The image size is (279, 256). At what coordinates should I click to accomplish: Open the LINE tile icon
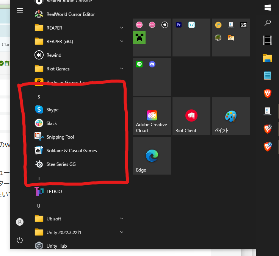coord(139,64)
